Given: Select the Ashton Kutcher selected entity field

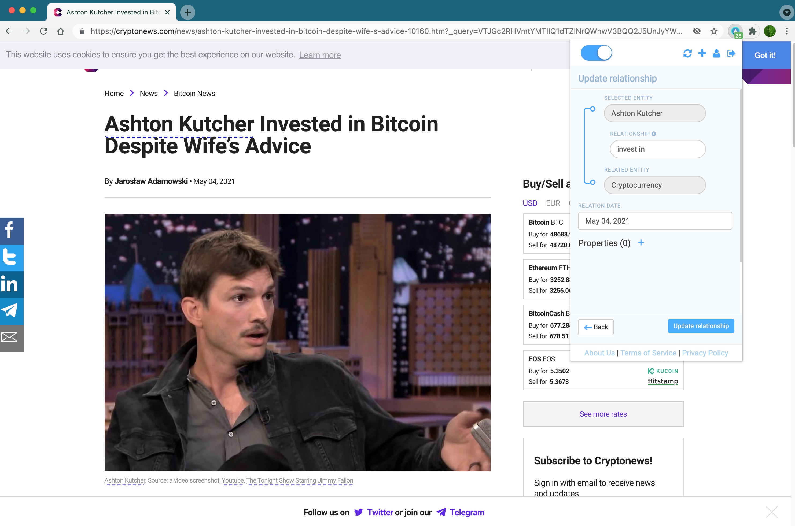Looking at the screenshot, I should coord(655,113).
